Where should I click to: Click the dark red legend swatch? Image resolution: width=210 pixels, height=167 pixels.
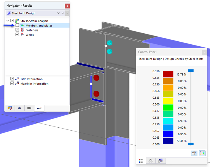[x=168, y=74]
